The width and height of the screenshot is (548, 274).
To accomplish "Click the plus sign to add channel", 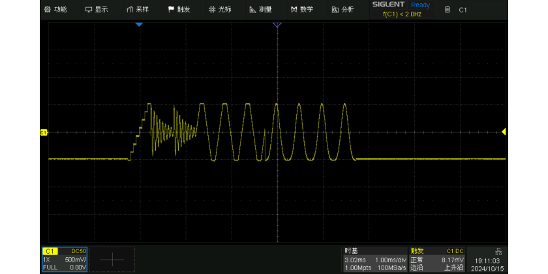I will point(112,259).
